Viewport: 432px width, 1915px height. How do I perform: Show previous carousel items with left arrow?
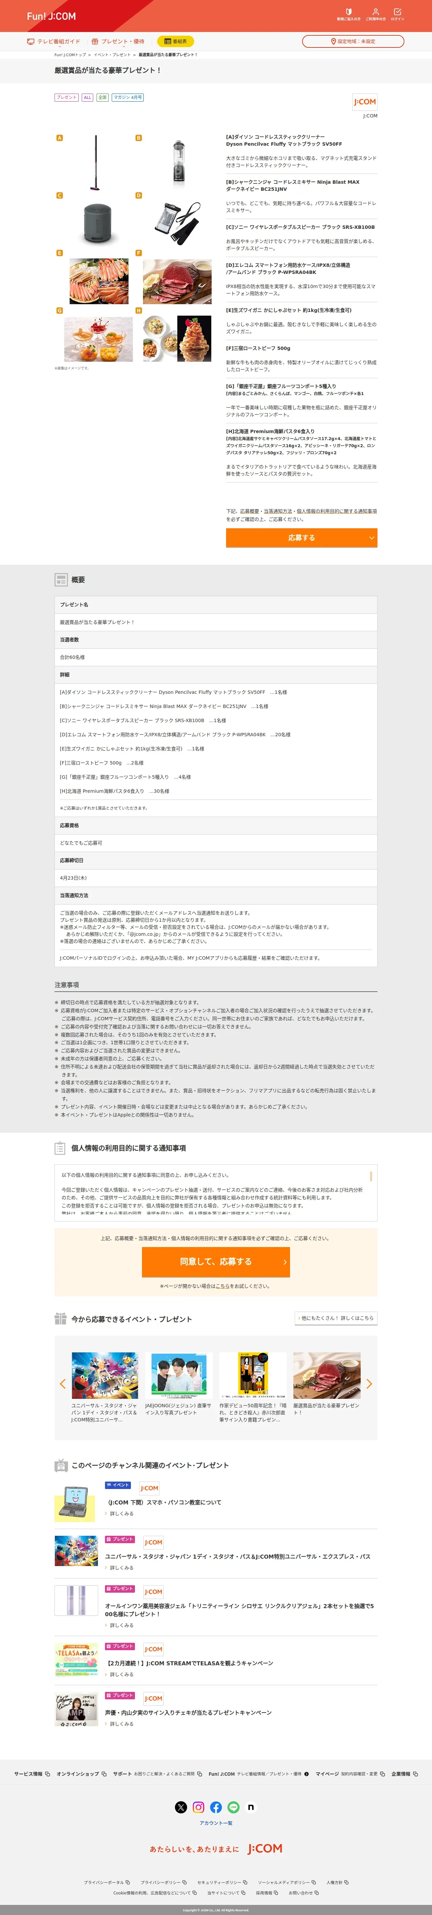[x=63, y=1383]
